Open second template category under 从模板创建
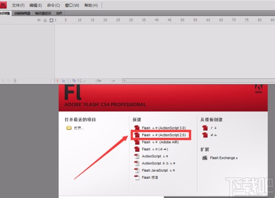The height and width of the screenshot is (198, 275). click(x=214, y=135)
